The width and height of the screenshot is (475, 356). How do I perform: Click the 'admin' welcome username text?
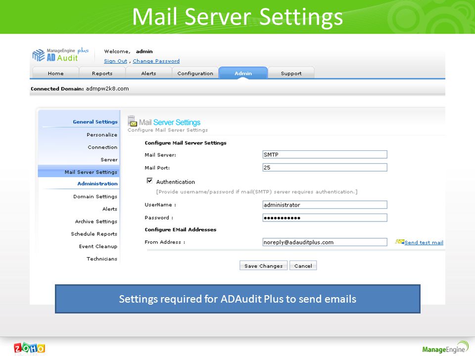(x=144, y=51)
